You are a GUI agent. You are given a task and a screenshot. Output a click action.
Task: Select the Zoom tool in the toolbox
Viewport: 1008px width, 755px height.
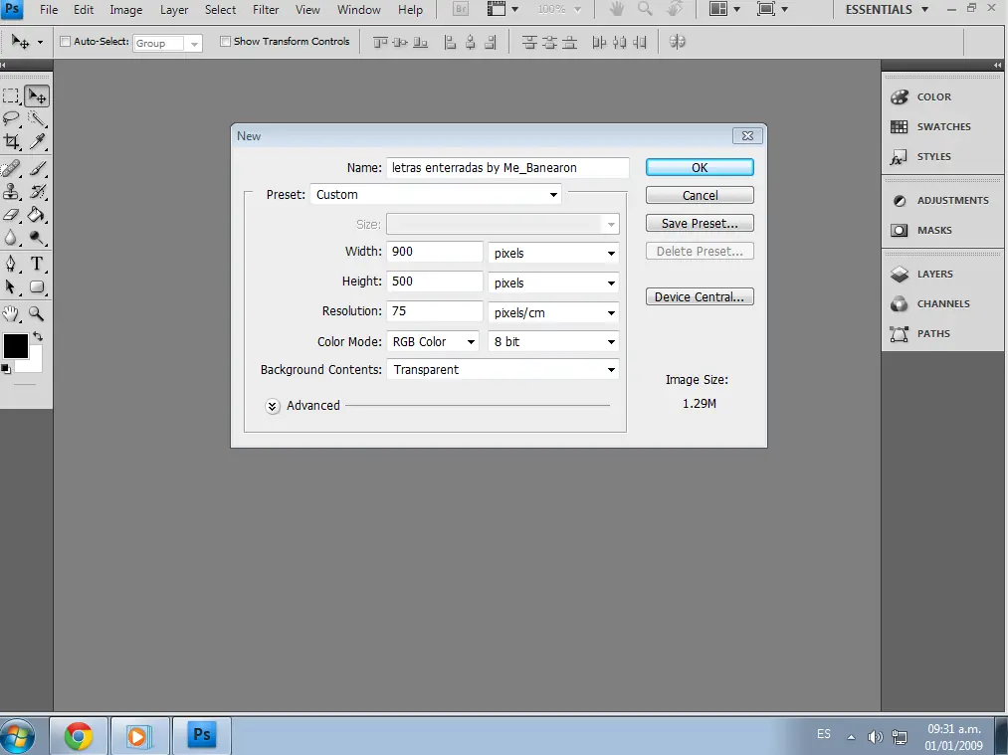click(x=37, y=314)
